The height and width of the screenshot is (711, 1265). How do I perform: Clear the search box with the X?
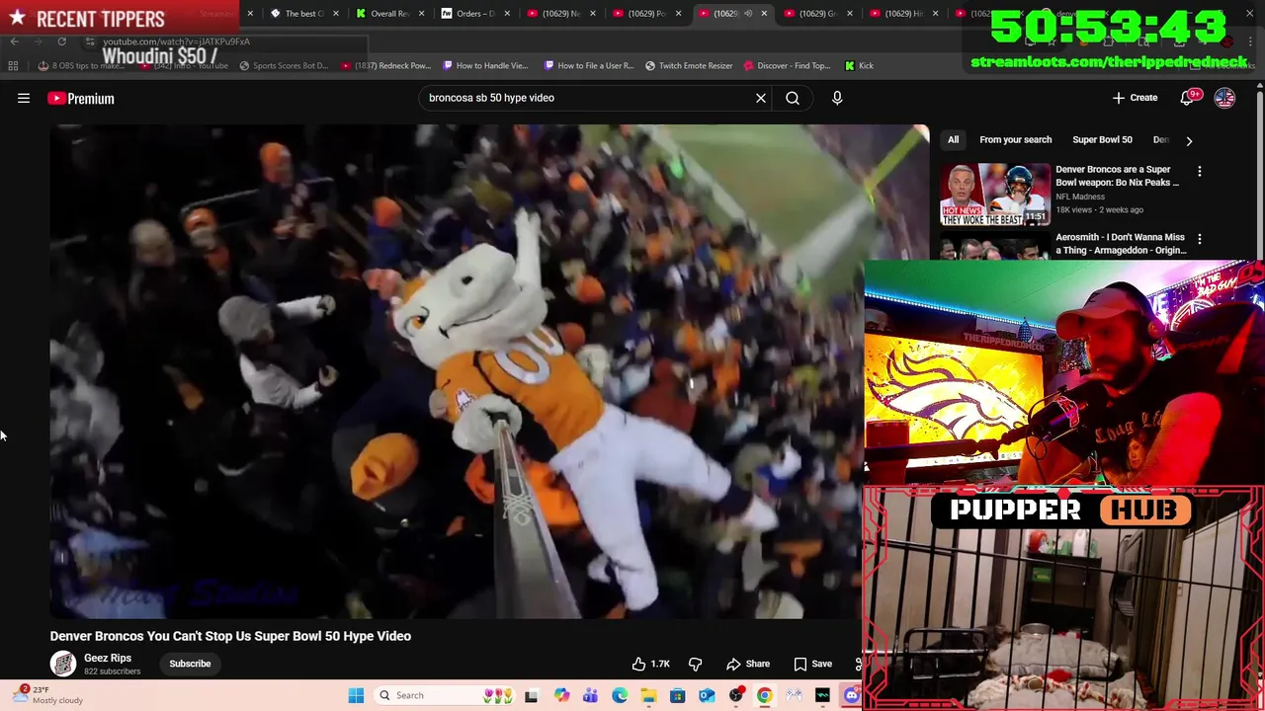coord(761,98)
